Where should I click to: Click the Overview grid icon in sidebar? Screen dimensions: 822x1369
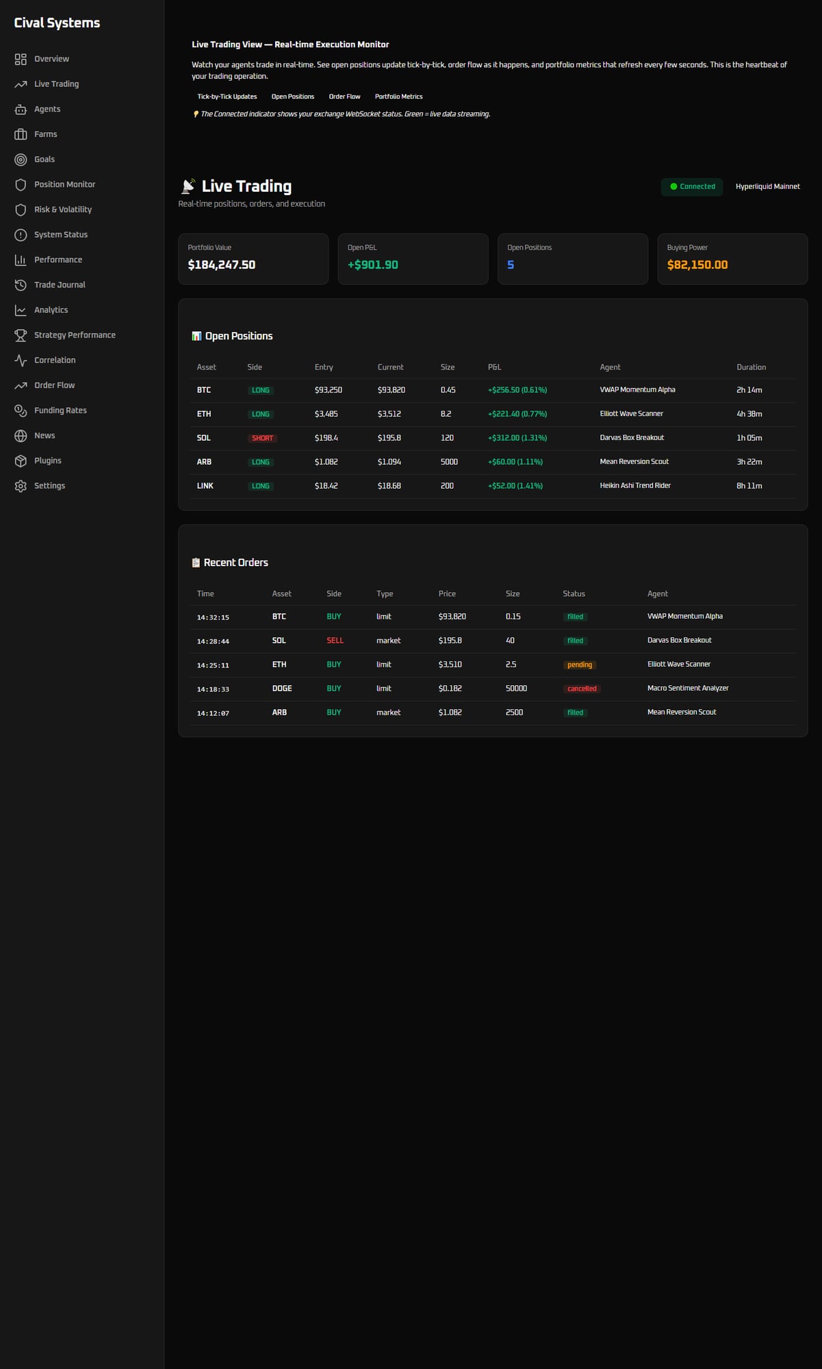(21, 59)
